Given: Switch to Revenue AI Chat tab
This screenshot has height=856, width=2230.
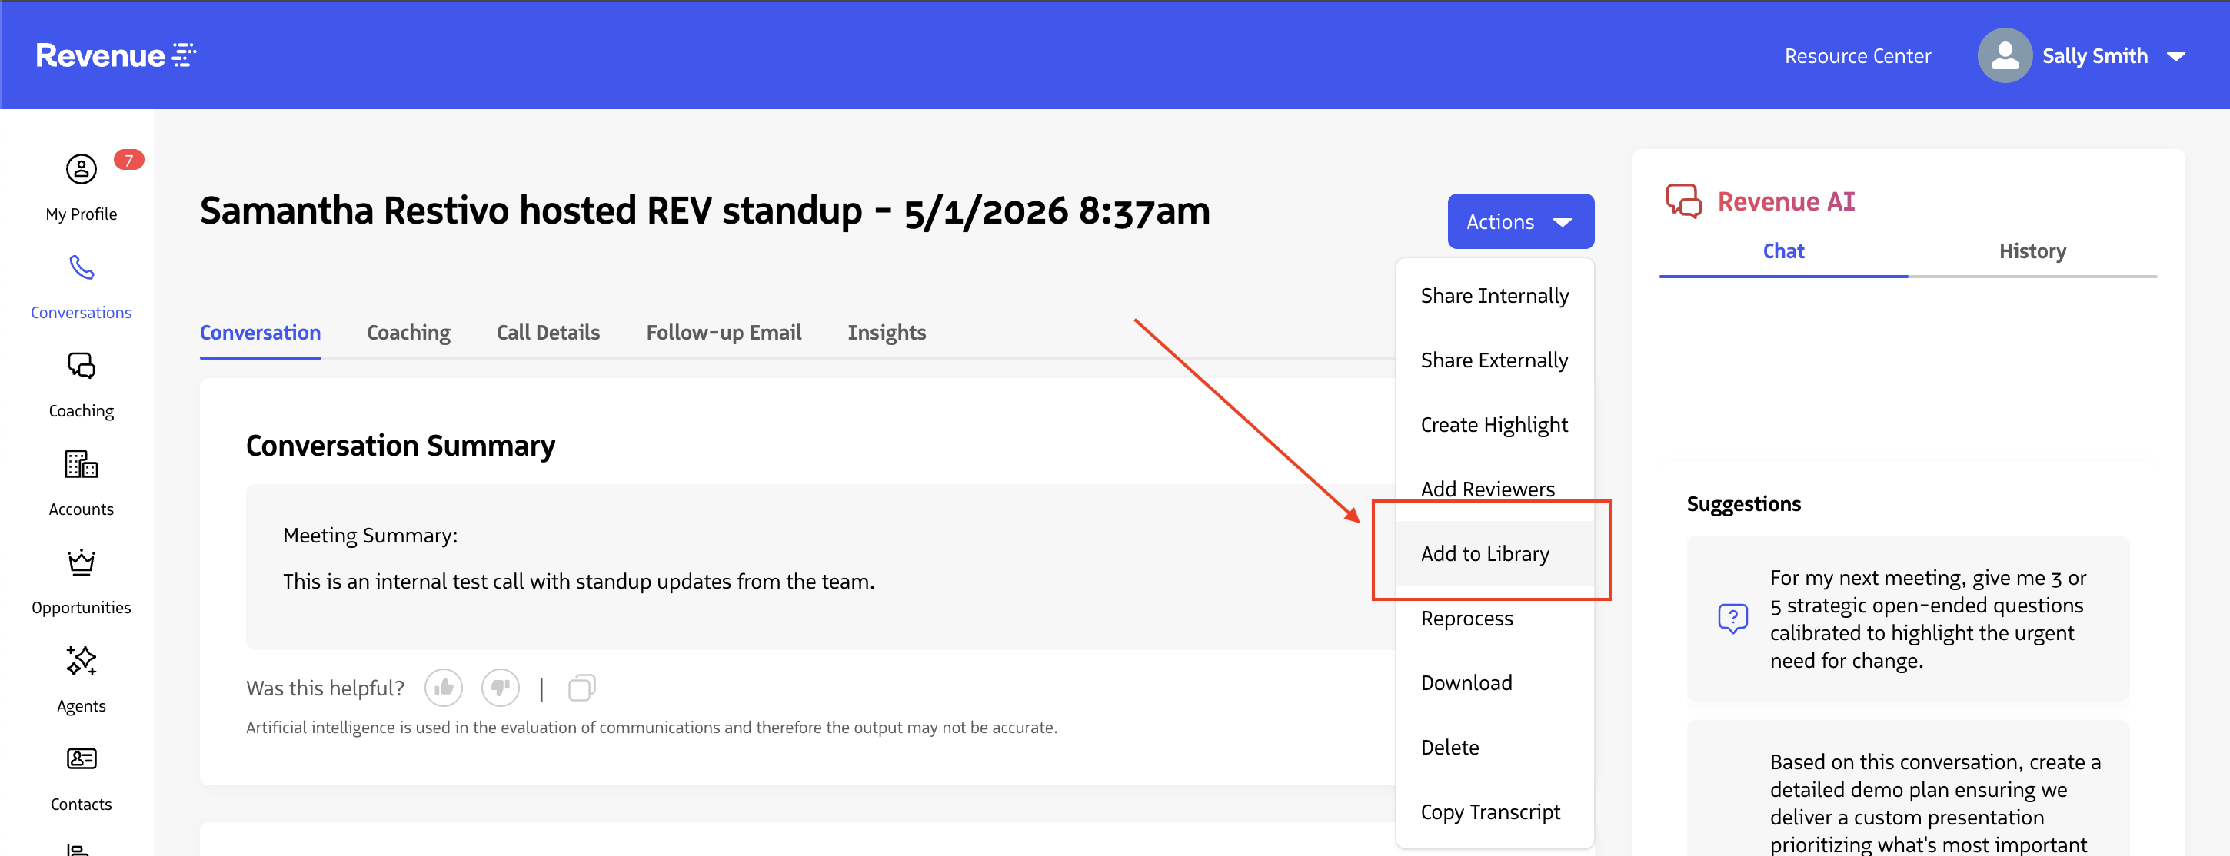Looking at the screenshot, I should [x=1783, y=251].
